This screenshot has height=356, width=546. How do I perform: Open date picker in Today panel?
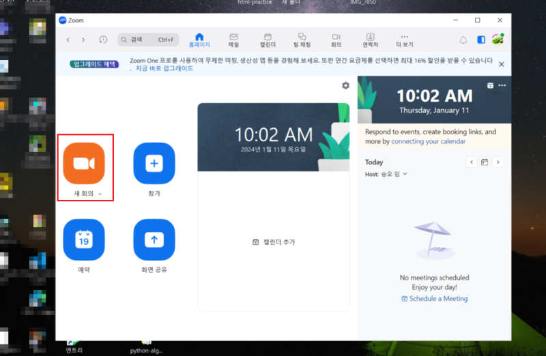point(485,162)
